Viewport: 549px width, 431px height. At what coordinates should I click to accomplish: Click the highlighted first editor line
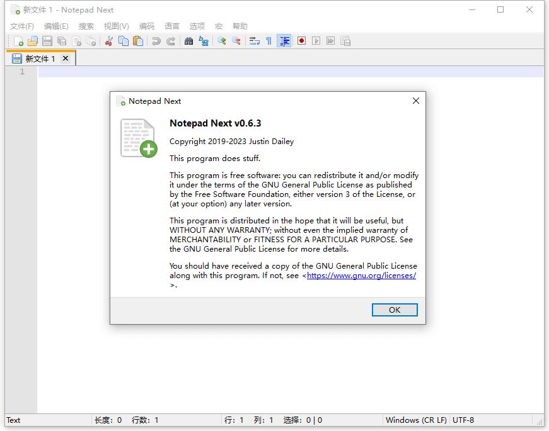291,72
